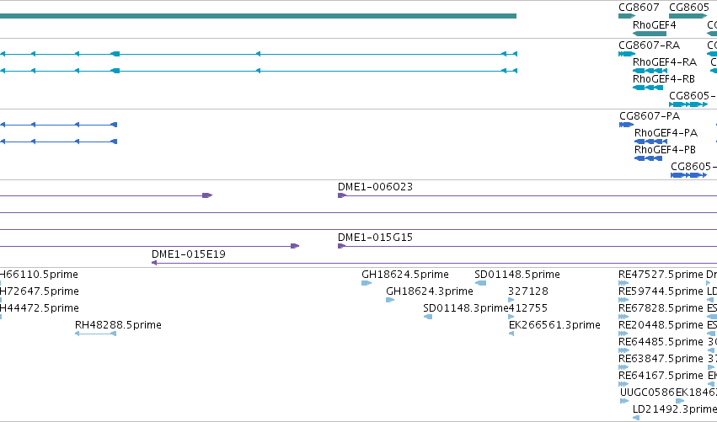This screenshot has height=422, width=717.
Task: Click the LD21492.3prime EST label
Action: (x=675, y=409)
